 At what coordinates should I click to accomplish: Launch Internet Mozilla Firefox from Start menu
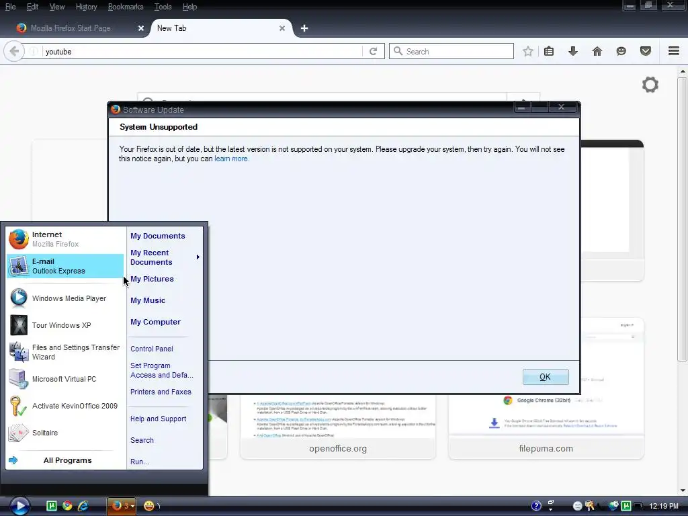click(66, 239)
